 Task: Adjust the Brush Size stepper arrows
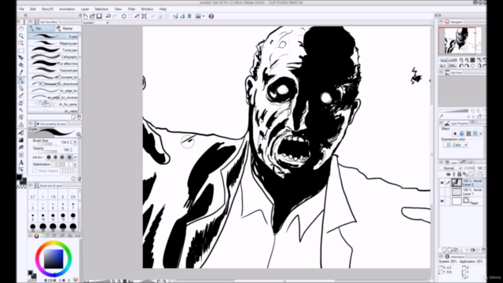72,142
